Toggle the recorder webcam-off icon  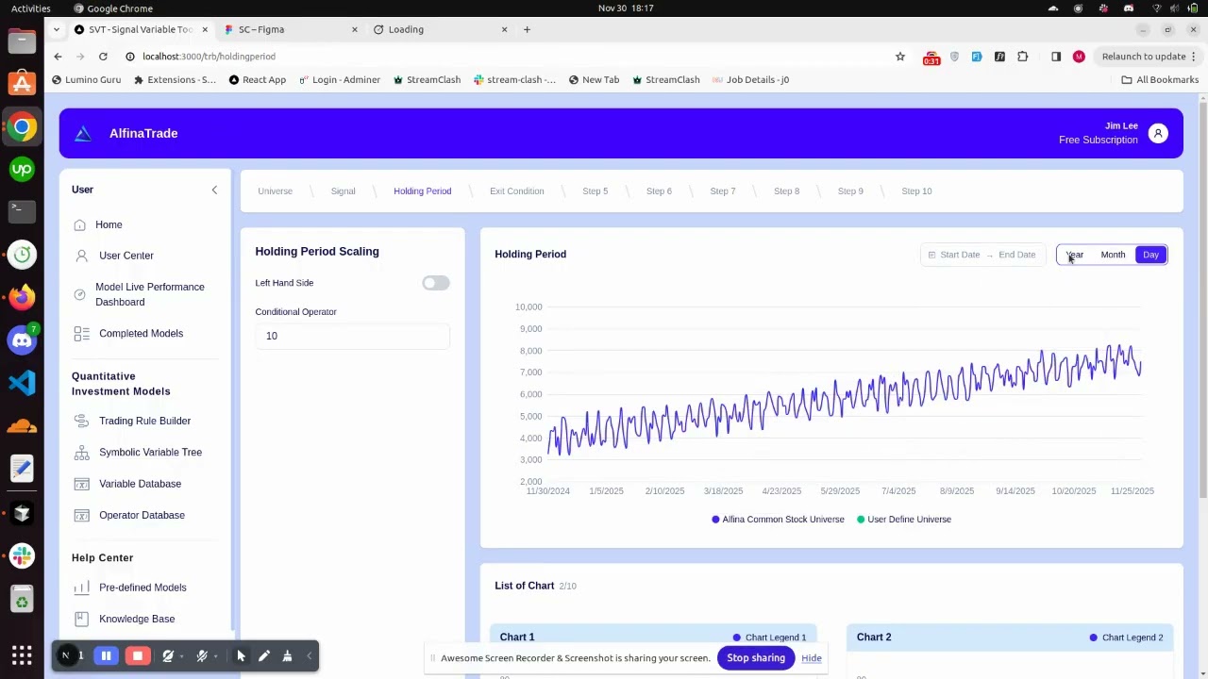point(168,656)
